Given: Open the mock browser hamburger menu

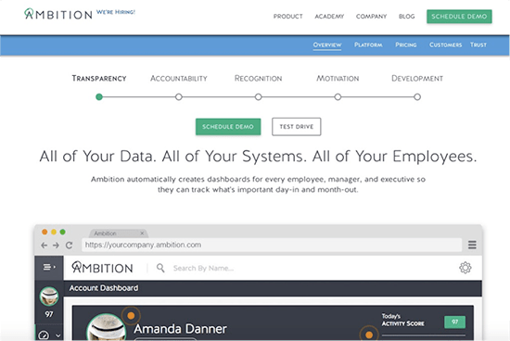Looking at the screenshot, I should point(472,245).
